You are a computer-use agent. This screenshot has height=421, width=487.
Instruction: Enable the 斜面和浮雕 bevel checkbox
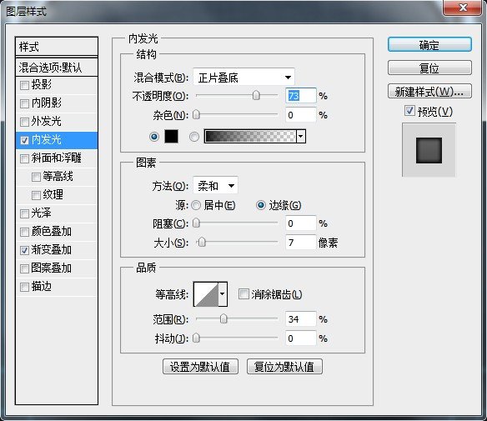pyautogui.click(x=24, y=158)
